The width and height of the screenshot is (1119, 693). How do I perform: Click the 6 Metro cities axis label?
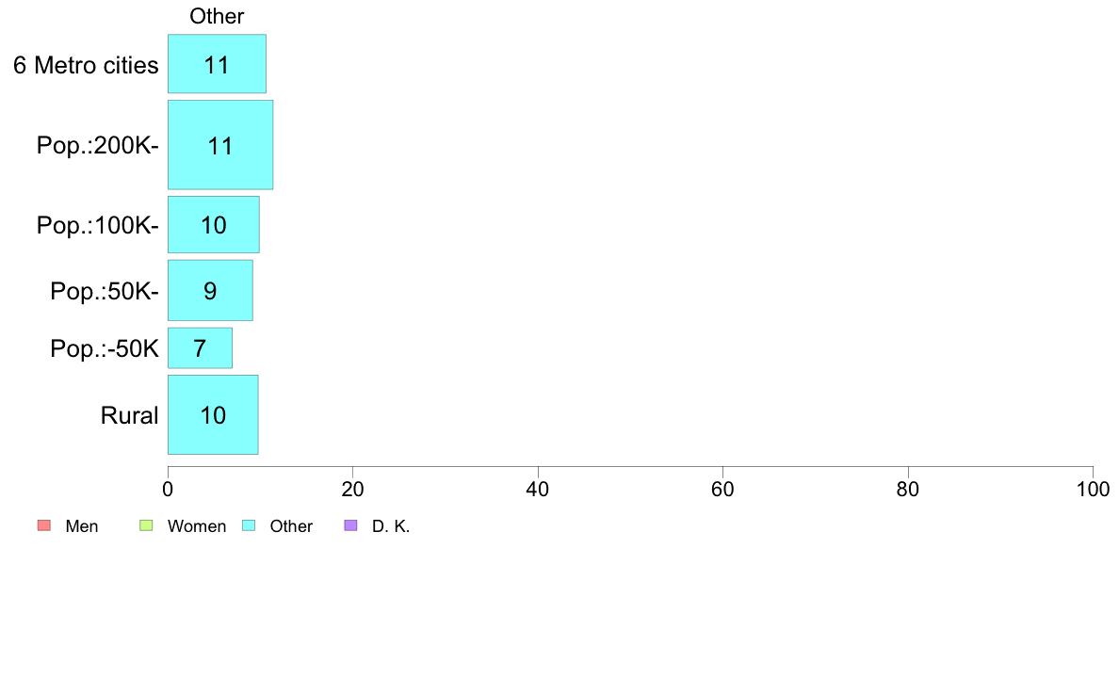coord(86,65)
